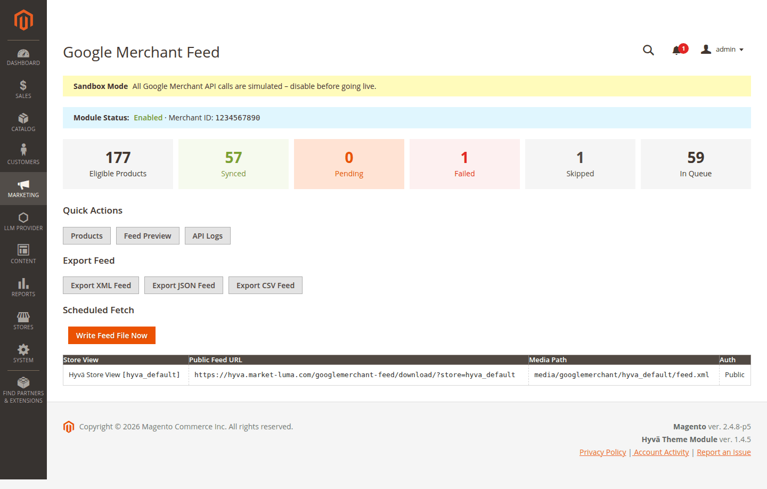Open the Privacy Policy link
767x489 pixels.
tap(603, 452)
